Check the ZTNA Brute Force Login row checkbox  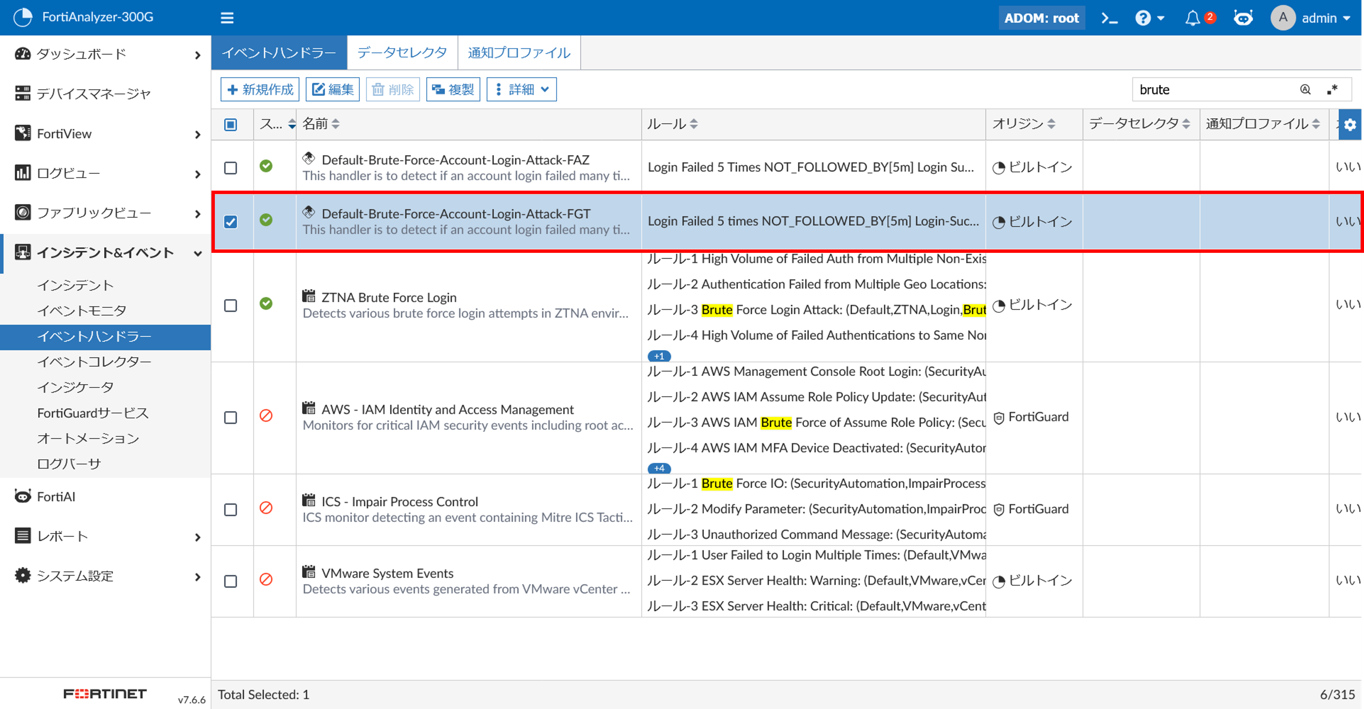[230, 305]
